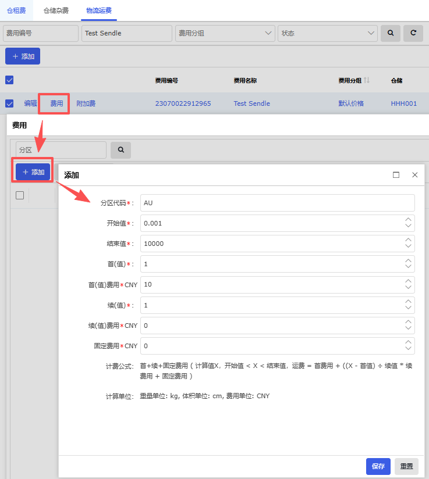The image size is (429, 479).
Task: Click the refresh icon beside the search button
Action: pos(413,33)
